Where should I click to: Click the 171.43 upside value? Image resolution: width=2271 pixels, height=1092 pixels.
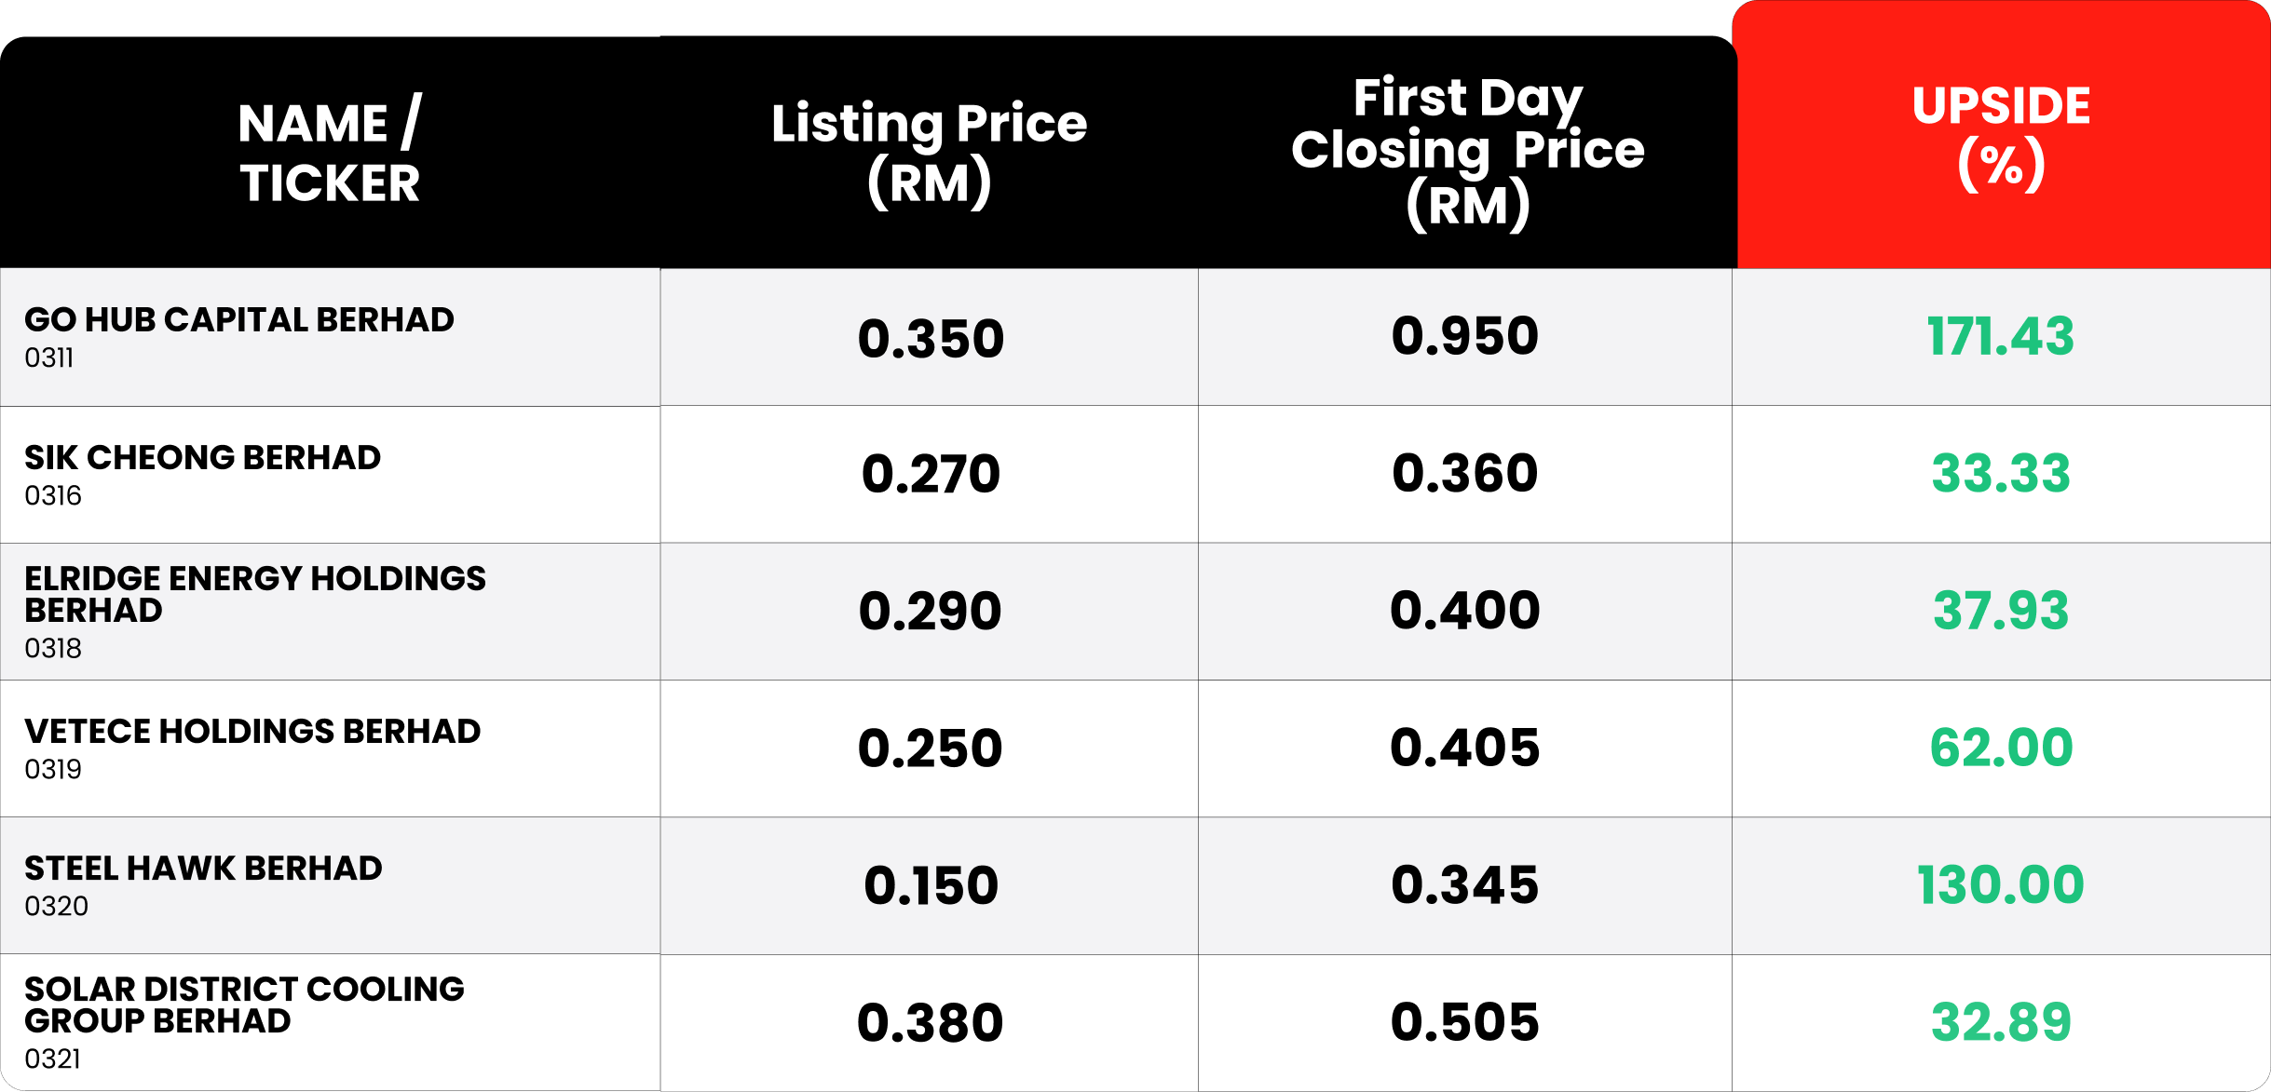point(2000,336)
